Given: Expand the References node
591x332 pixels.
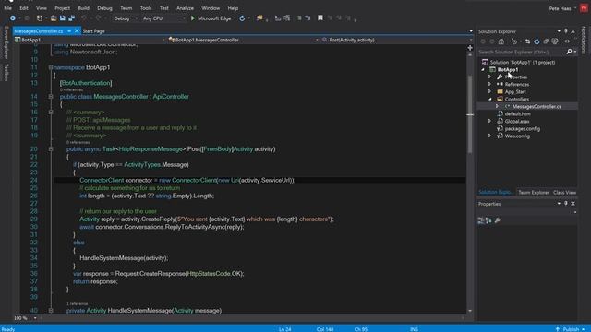Looking at the screenshot, I should pyautogui.click(x=490, y=84).
